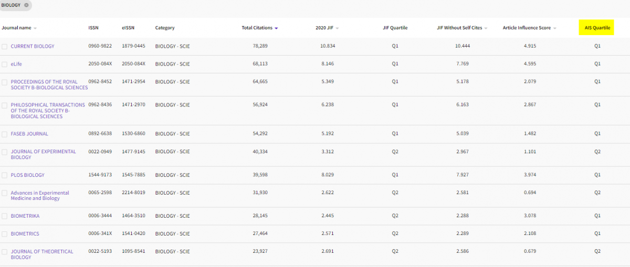Open Journal of Theoretical Biology link
This screenshot has height=267, width=630.
(42, 254)
